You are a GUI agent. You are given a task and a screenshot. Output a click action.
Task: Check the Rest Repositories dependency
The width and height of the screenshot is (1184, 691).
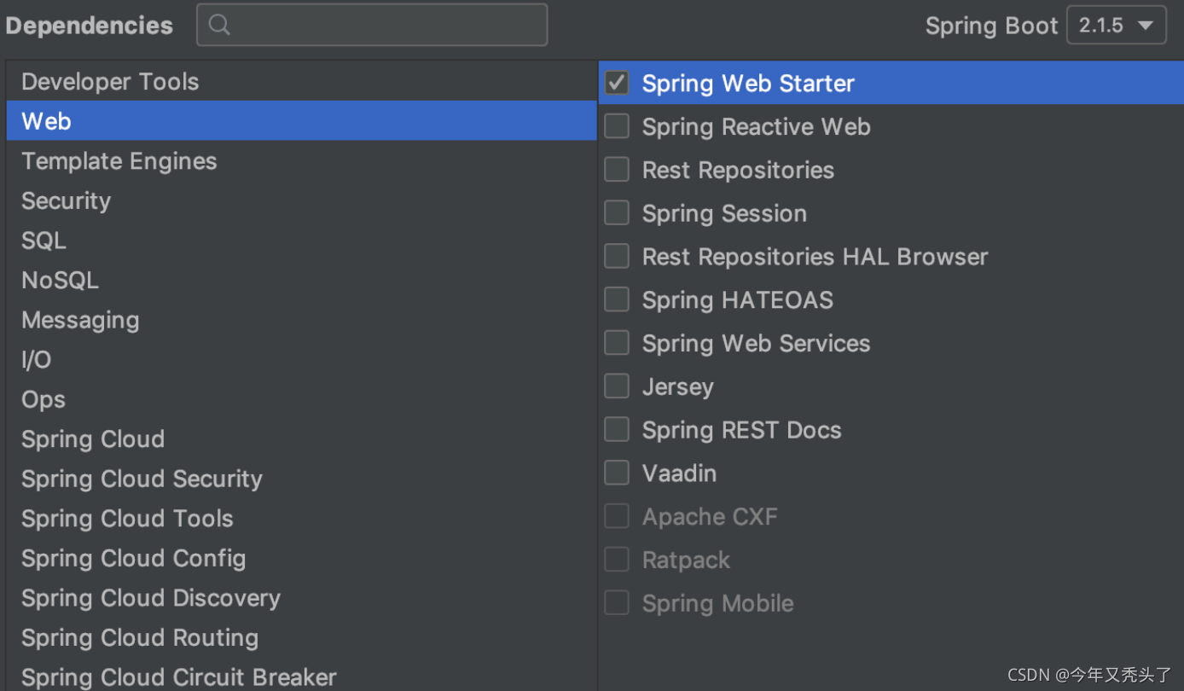coord(616,169)
